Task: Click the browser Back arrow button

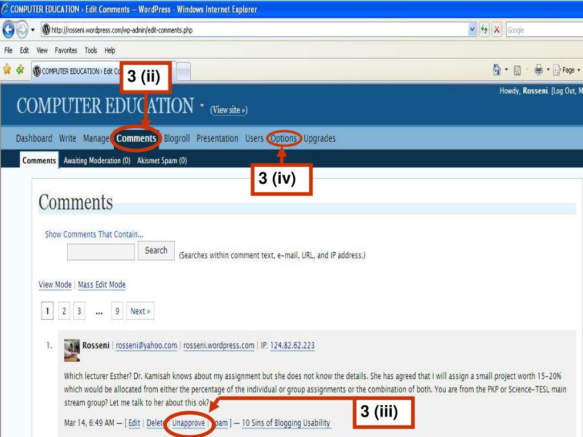Action: point(9,30)
